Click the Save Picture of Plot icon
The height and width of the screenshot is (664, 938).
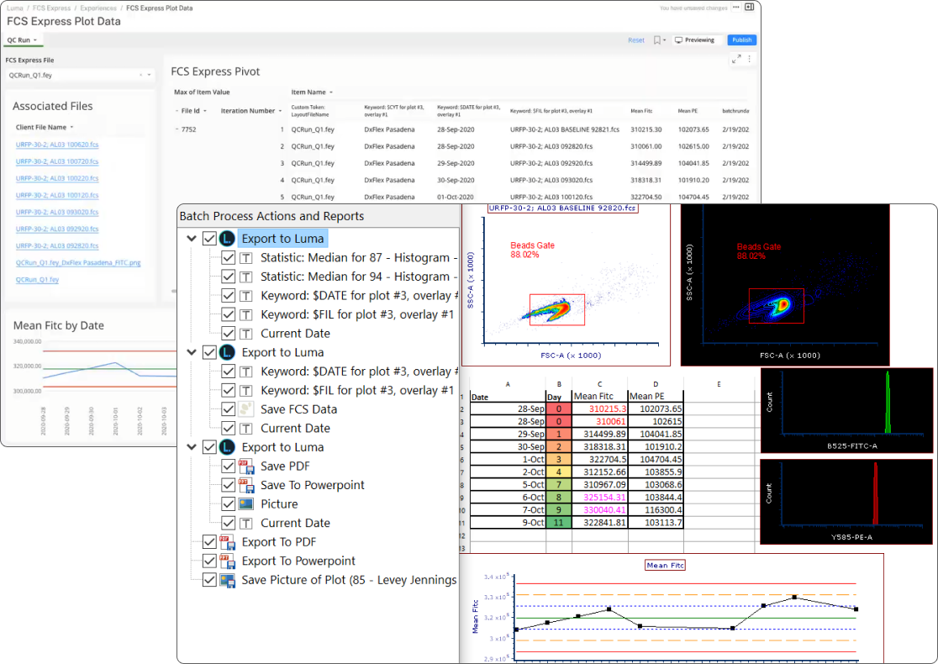click(228, 580)
